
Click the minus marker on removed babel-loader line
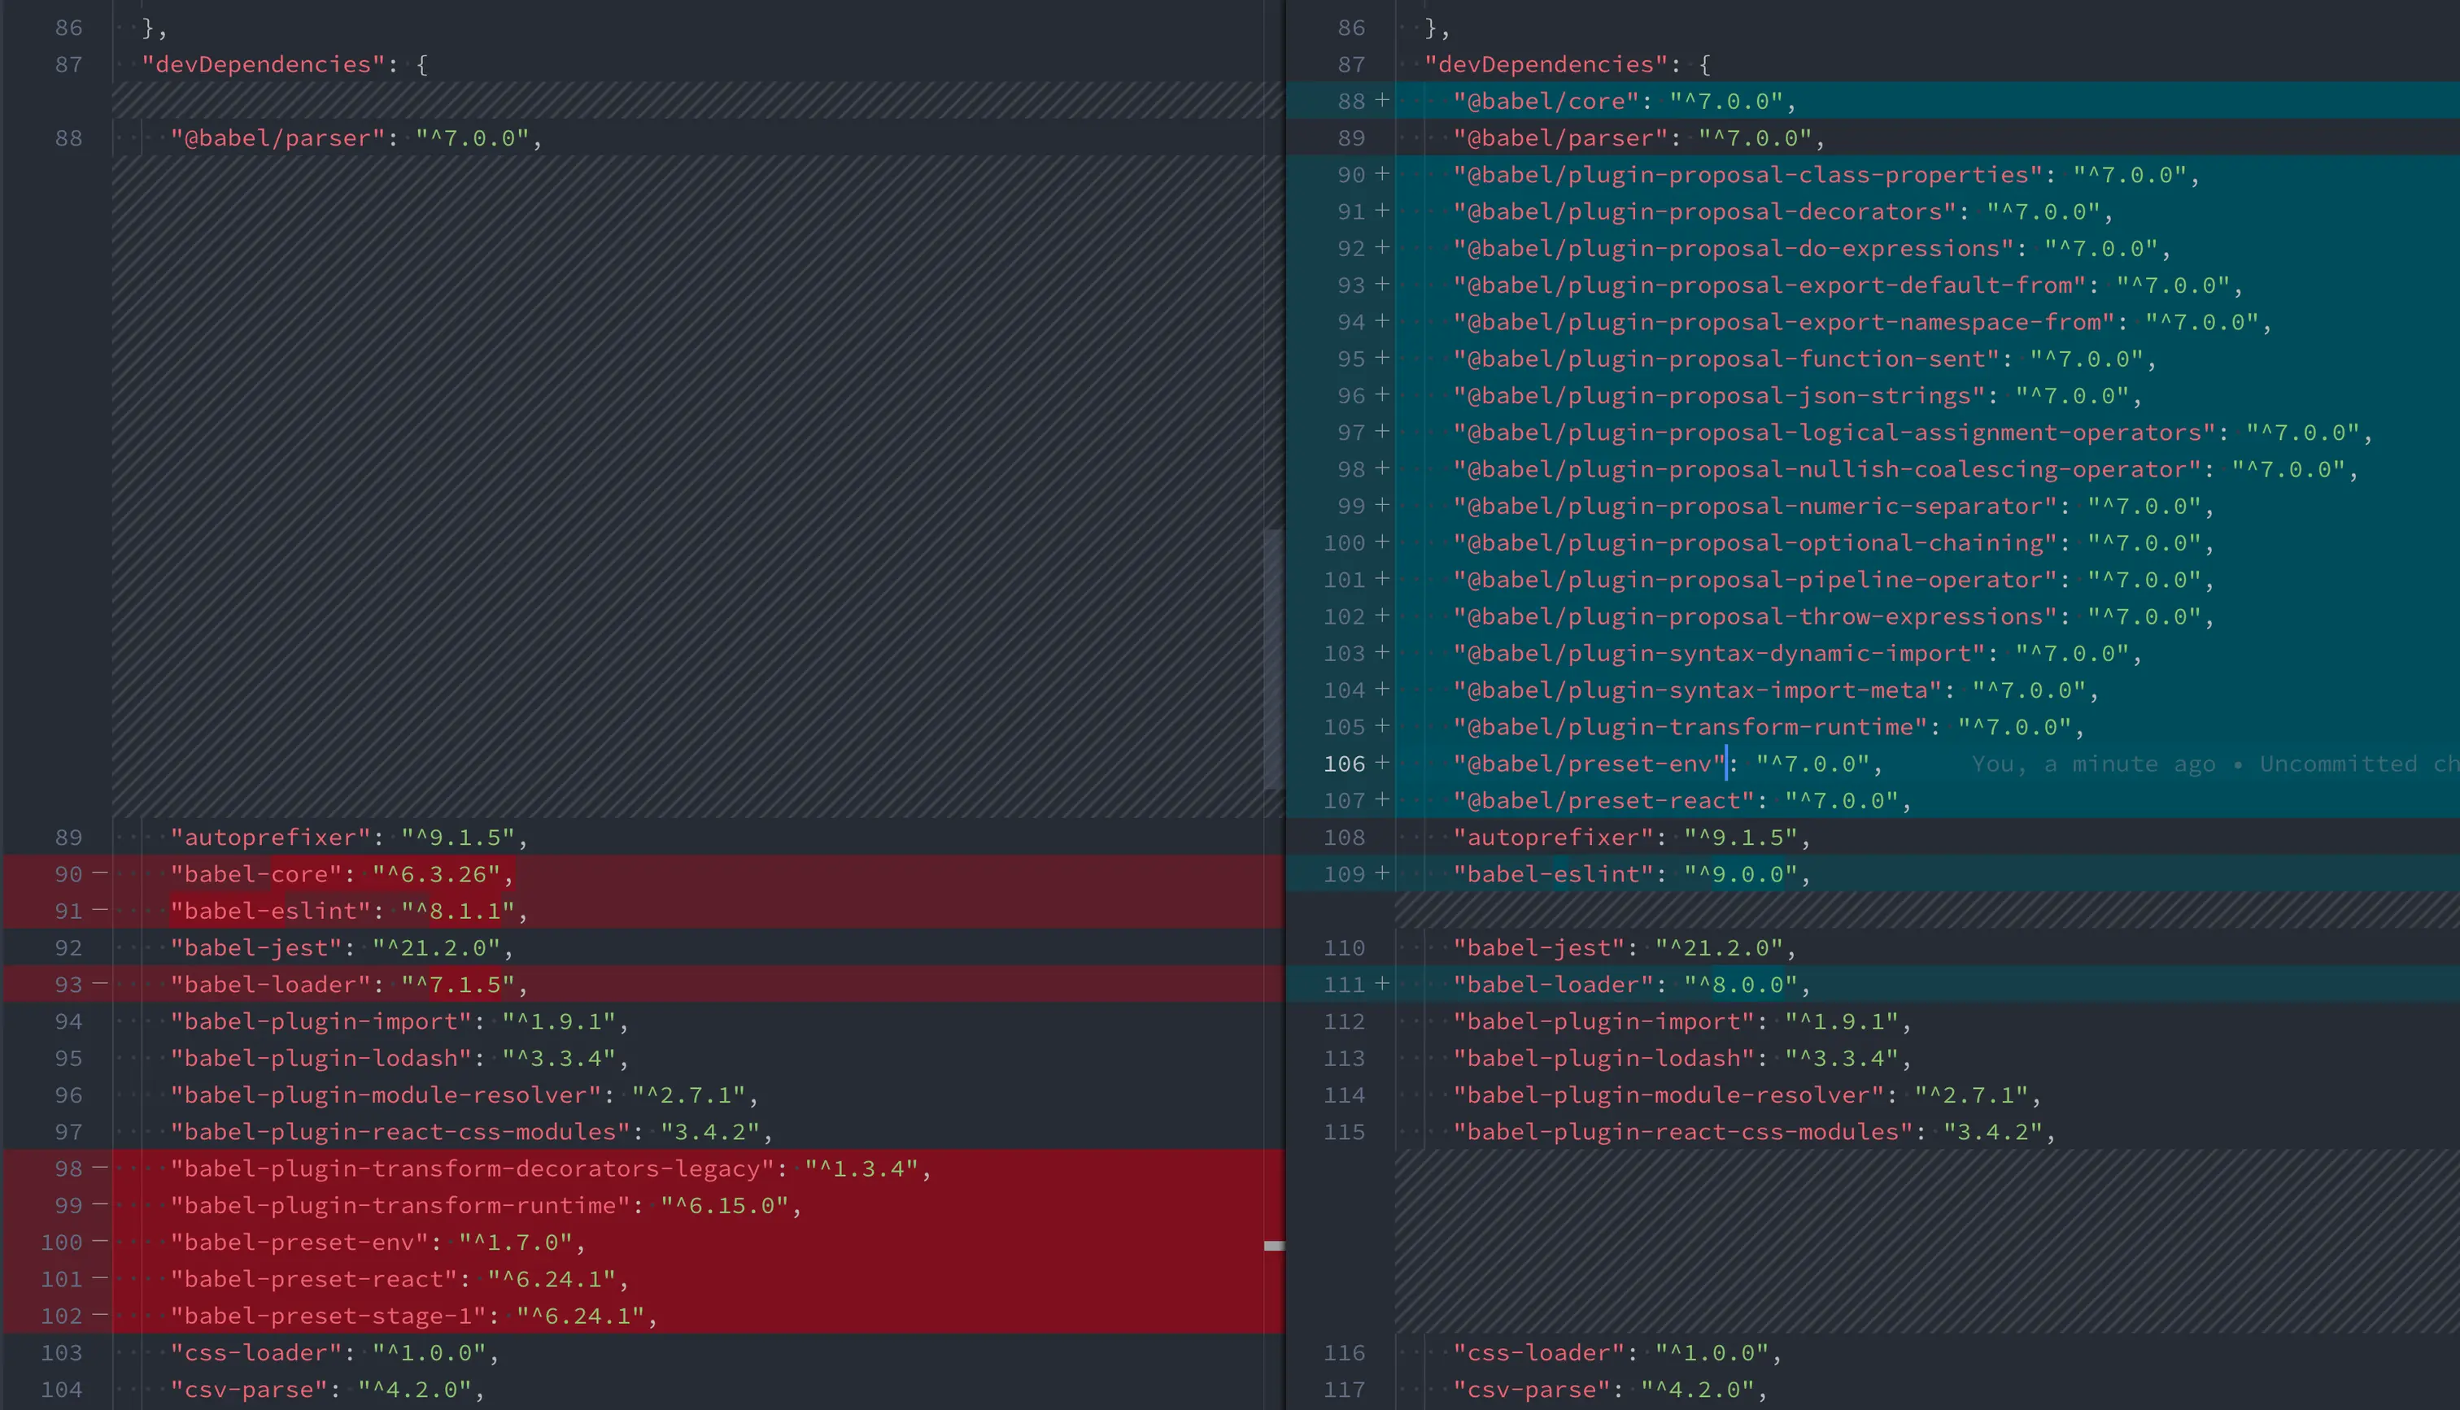pos(100,984)
